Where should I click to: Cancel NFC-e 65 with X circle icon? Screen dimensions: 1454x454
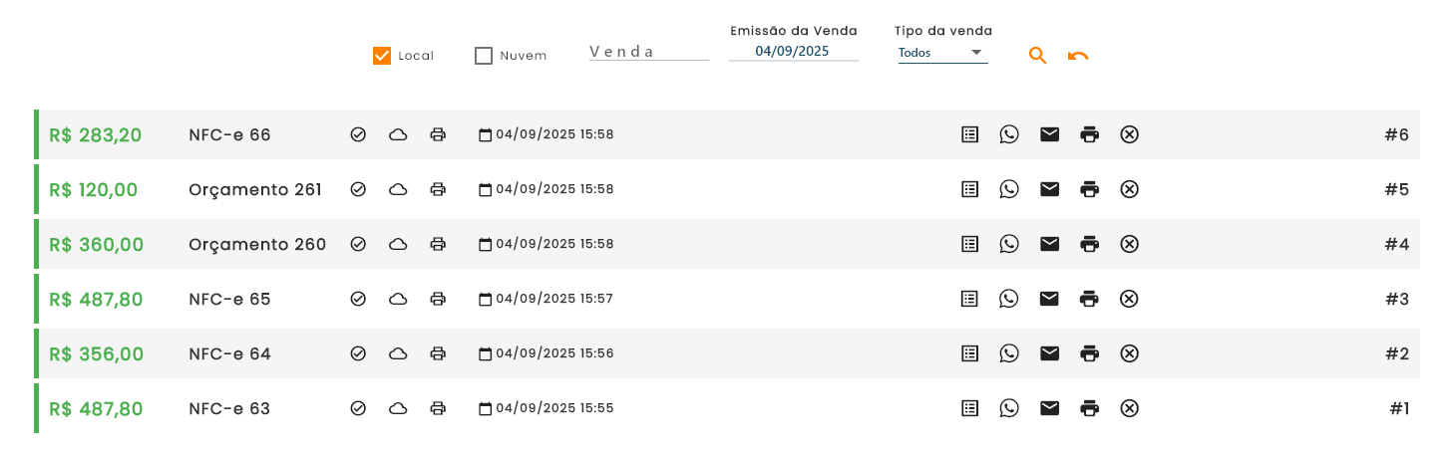pos(1129,299)
